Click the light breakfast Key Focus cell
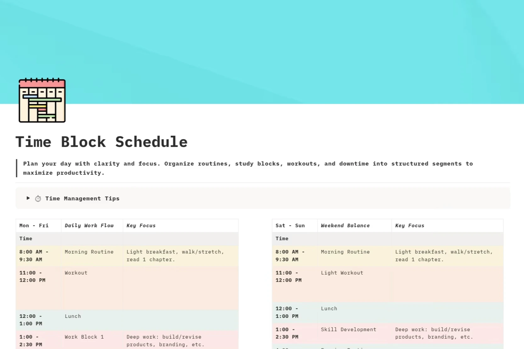The height and width of the screenshot is (349, 524). [175, 256]
